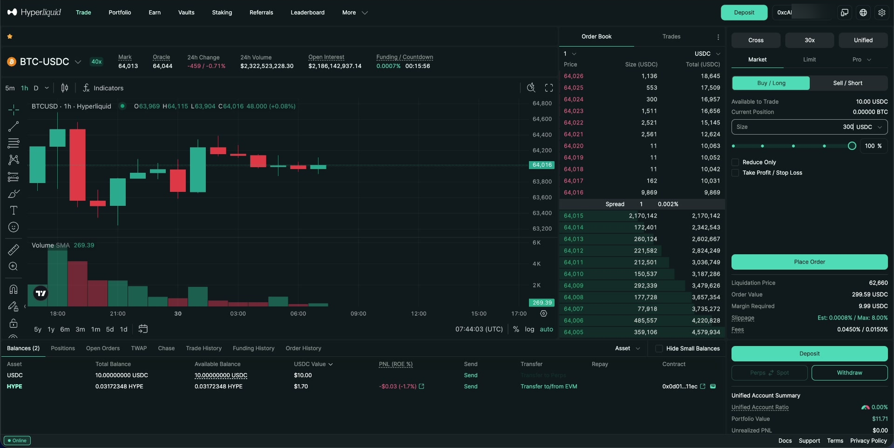Toggle log scale on chart
This screenshot has height=448, width=894.
529,329
